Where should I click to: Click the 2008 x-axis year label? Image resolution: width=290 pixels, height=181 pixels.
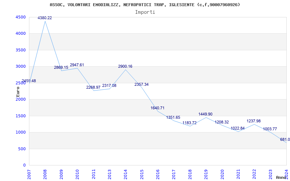click(x=45, y=174)
